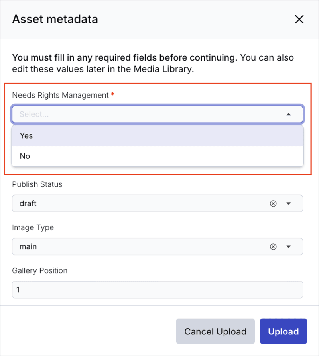Click the Image Type field label

[x=33, y=227]
